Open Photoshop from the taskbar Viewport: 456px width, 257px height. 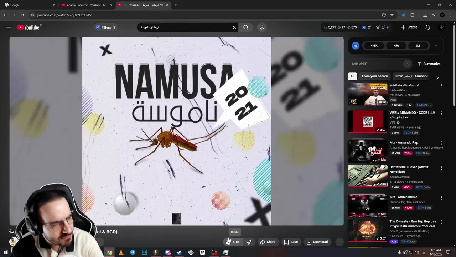click(x=144, y=252)
